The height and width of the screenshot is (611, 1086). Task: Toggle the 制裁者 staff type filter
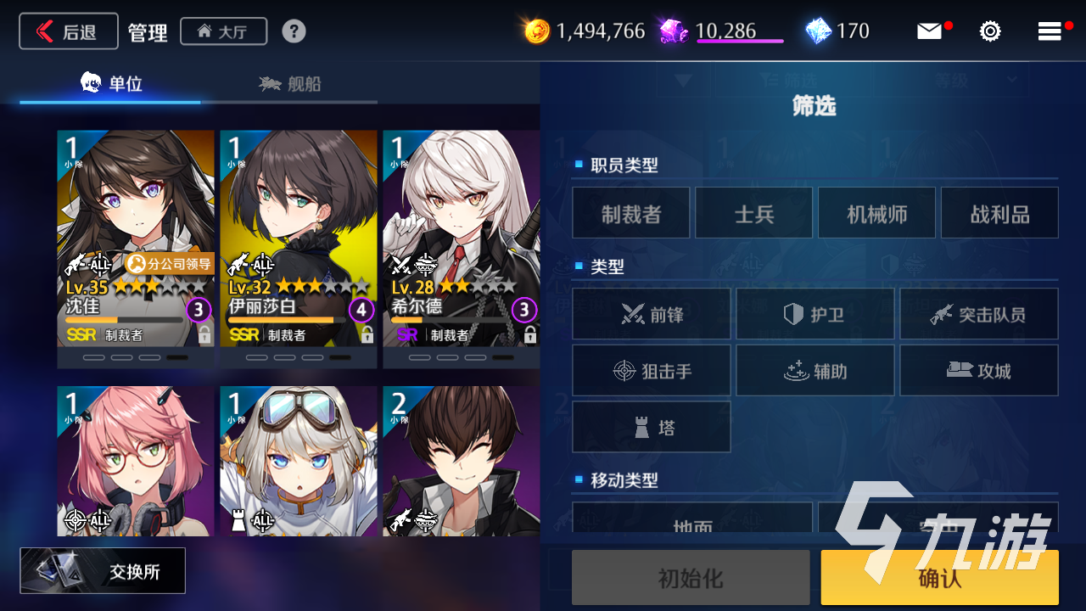pos(631,213)
